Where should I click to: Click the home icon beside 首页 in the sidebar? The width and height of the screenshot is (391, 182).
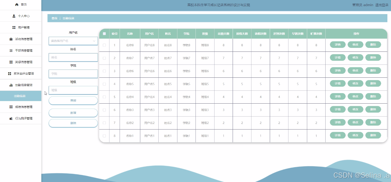click(17, 5)
